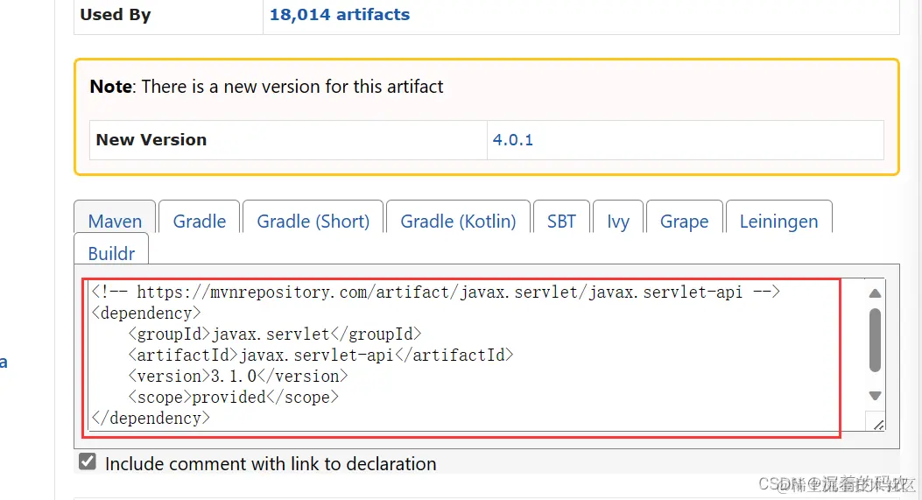The width and height of the screenshot is (922, 500).
Task: Click the version 3.1.0 line in the snippet
Action: coord(237,376)
